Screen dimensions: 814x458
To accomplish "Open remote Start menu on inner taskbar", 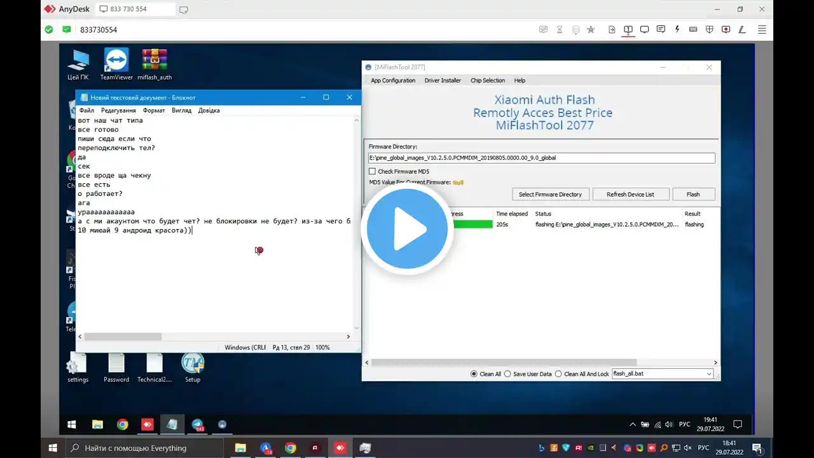I will pyautogui.click(x=72, y=424).
